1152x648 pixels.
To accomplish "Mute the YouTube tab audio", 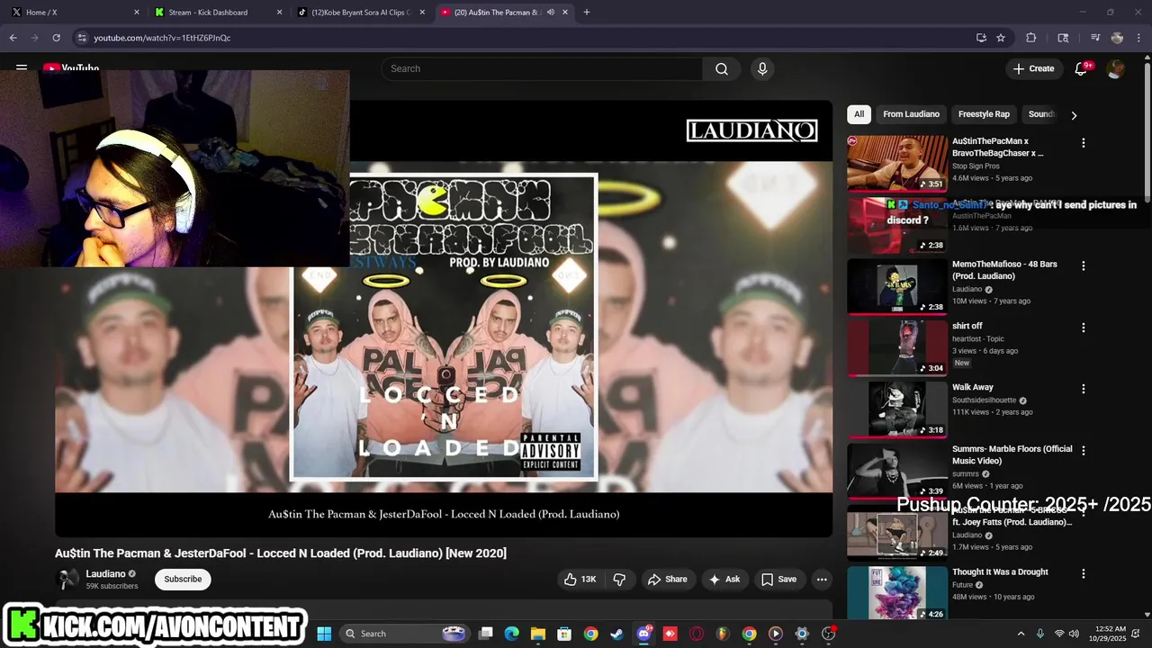I will point(550,13).
